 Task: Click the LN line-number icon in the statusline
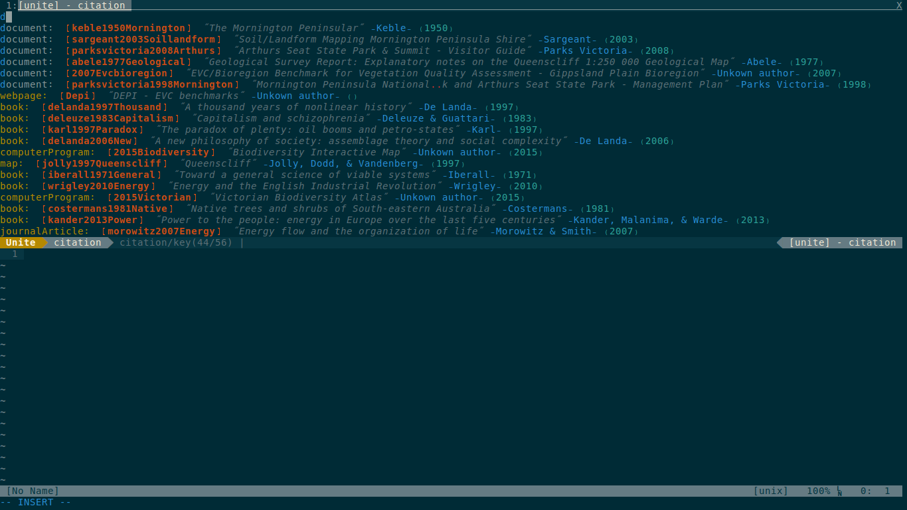[839, 491]
